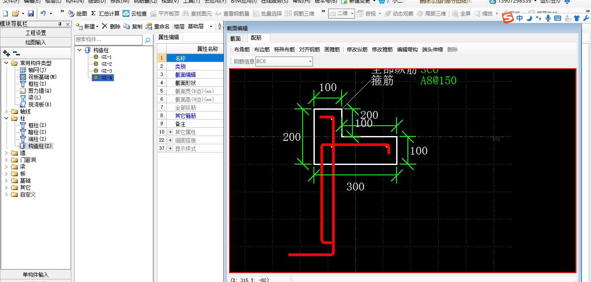This screenshot has height=282, width=591.
Task: Click 删除 delete component
Action: coord(111,26)
